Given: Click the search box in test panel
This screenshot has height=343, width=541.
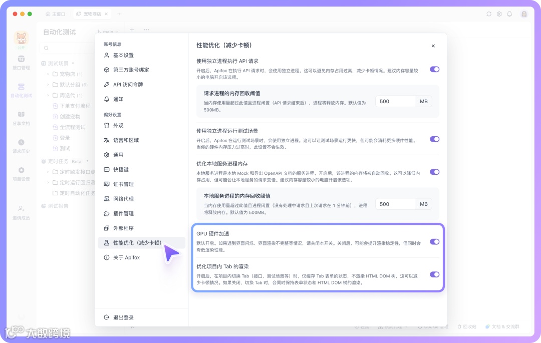Looking at the screenshot, I should (67, 48).
